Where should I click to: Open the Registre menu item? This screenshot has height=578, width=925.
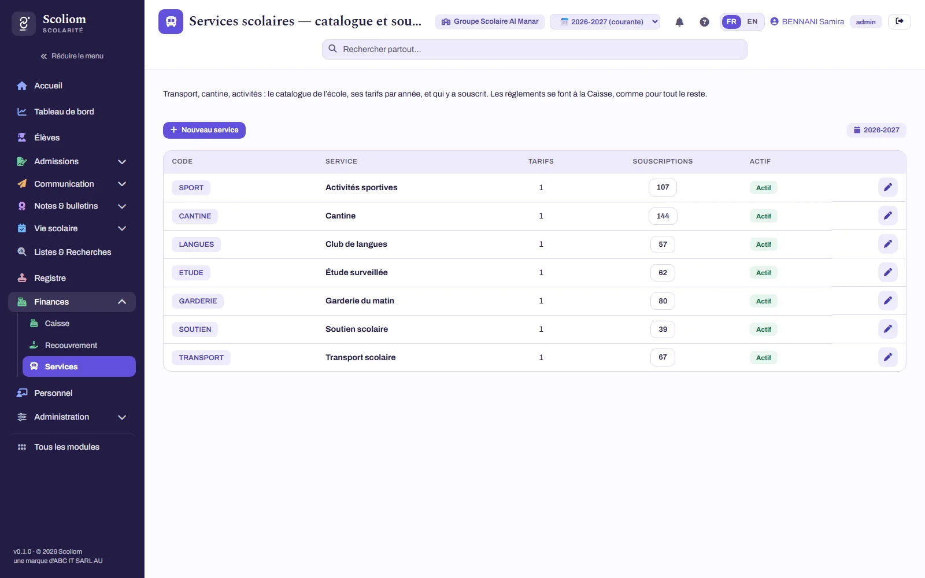(x=72, y=278)
